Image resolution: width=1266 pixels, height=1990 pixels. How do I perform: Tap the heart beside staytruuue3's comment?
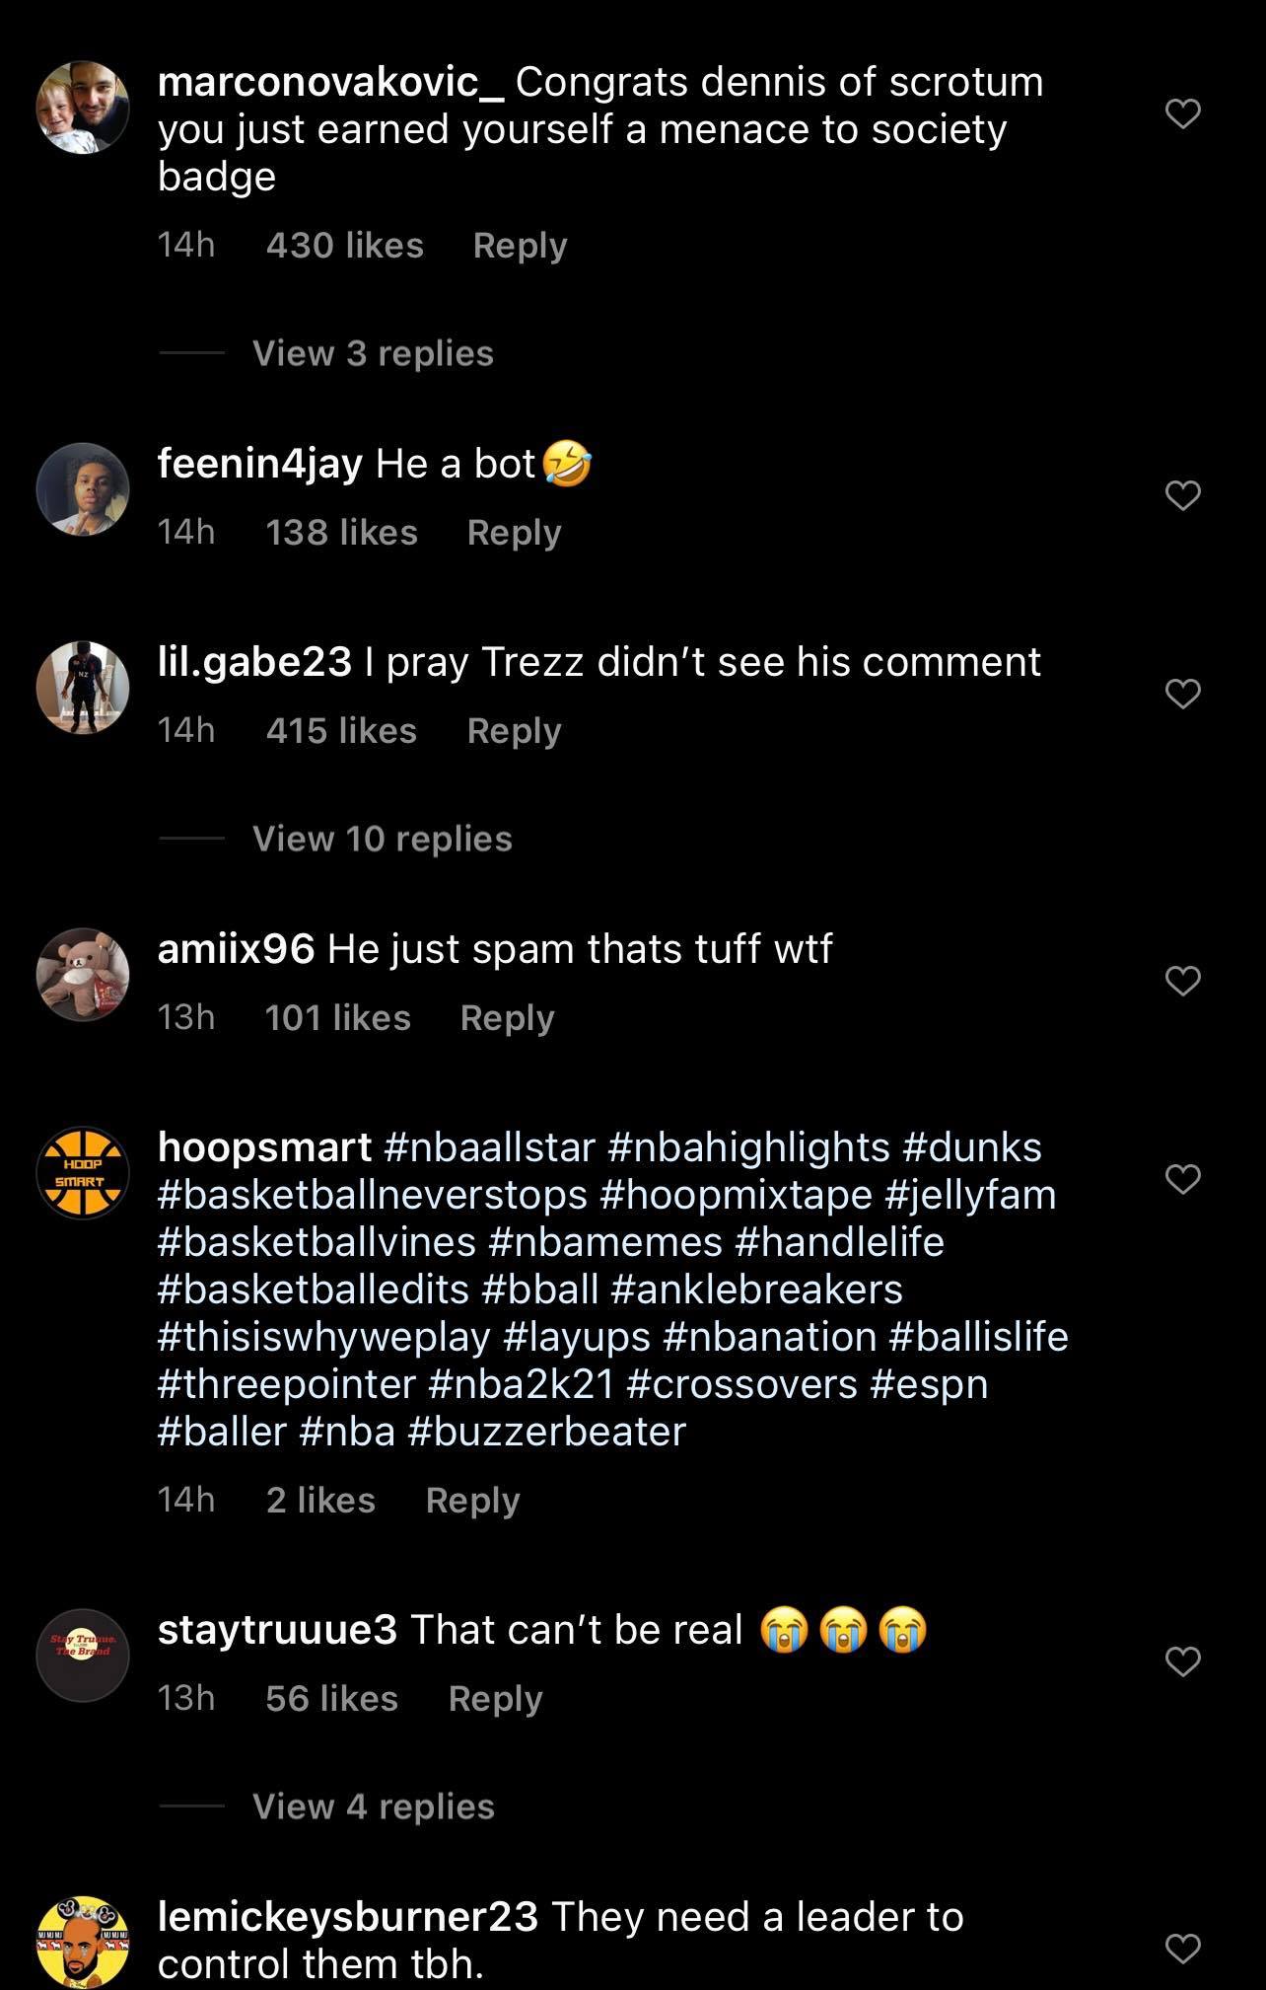click(1182, 1661)
